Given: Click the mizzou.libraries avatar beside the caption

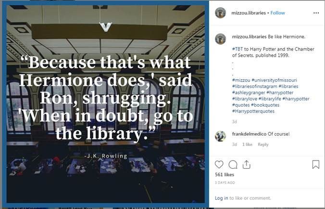Looking at the screenshot, I should 221,39.
